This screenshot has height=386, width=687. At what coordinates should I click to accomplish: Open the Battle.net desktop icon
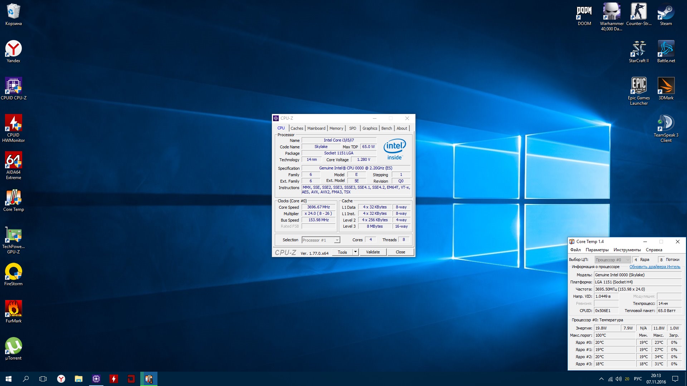pos(666,49)
